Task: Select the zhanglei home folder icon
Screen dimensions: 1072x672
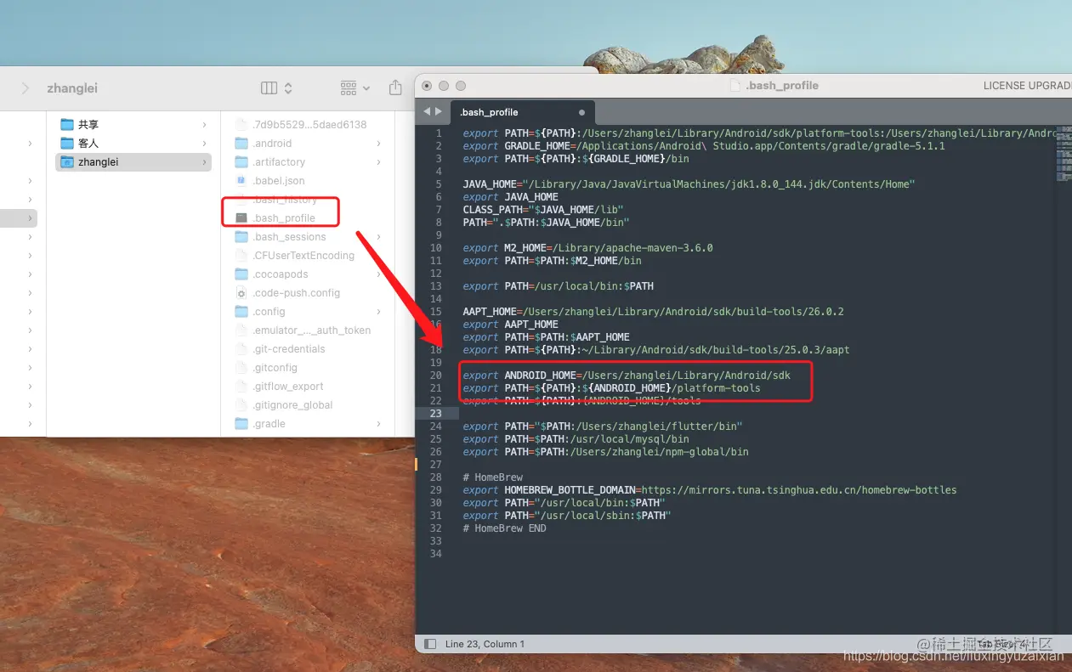Action: [x=67, y=162]
